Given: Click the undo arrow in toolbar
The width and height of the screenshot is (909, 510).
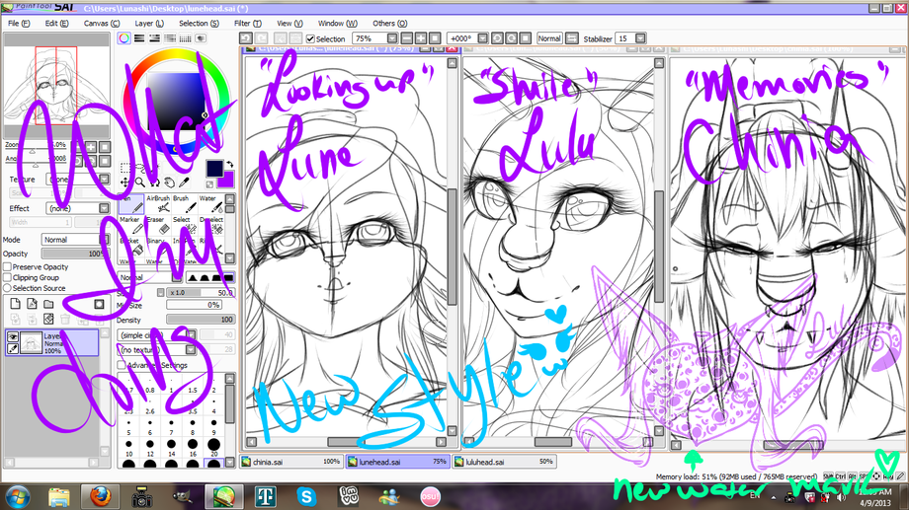Looking at the screenshot, I should (246, 38).
